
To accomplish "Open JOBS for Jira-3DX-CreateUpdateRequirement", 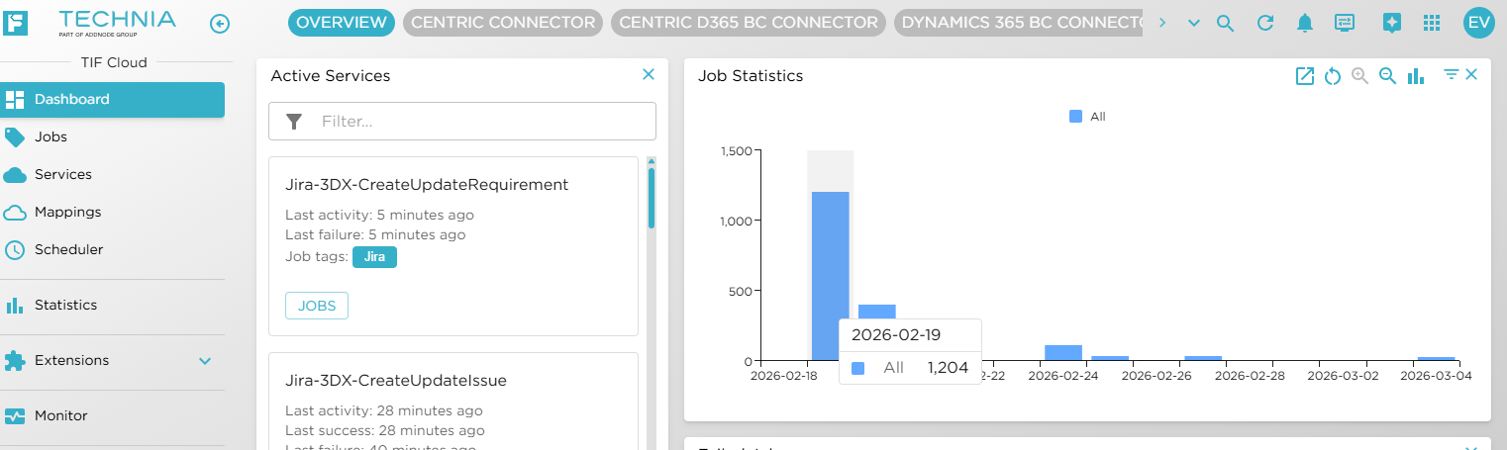I will tap(317, 306).
